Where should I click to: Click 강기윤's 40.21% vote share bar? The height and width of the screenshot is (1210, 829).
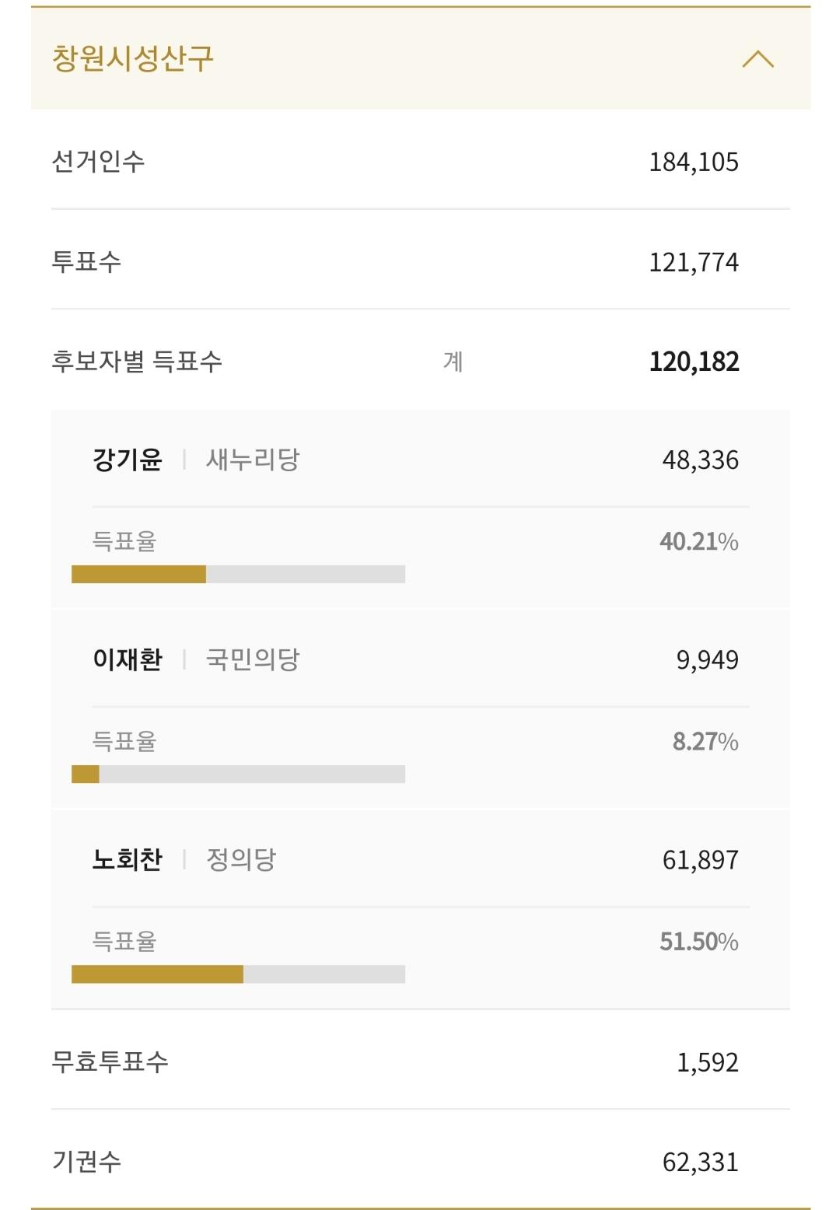[238, 575]
